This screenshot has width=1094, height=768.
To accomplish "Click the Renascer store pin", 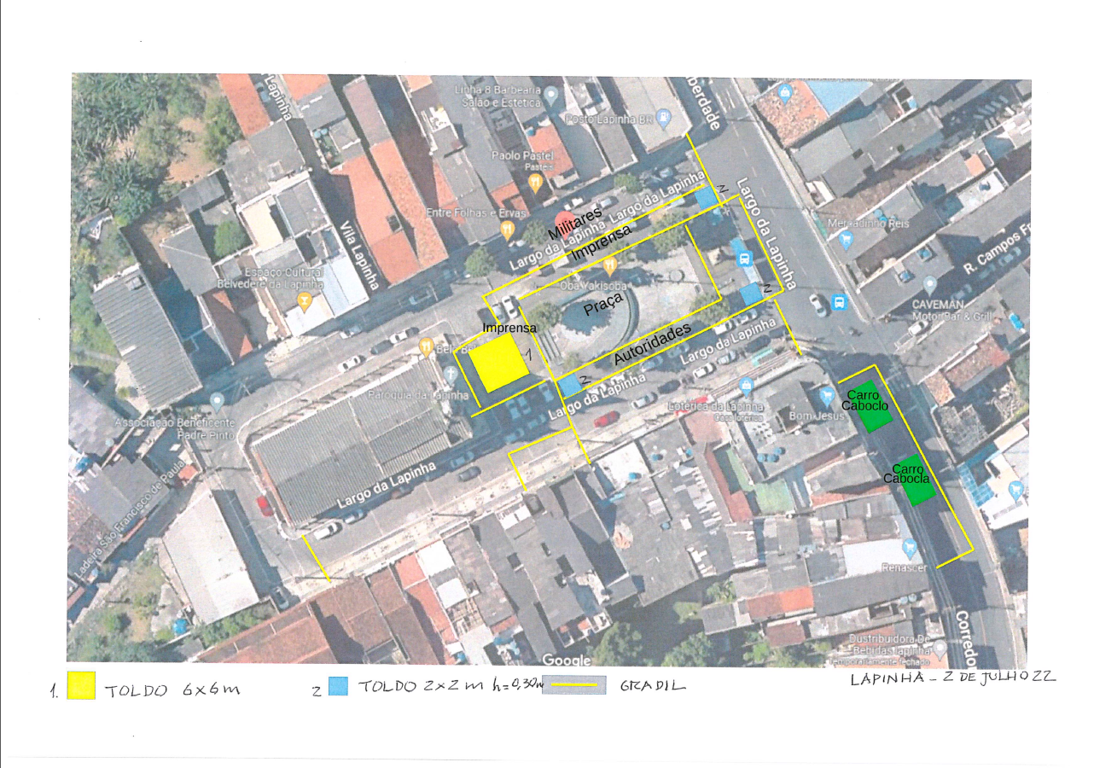I will pyautogui.click(x=910, y=546).
